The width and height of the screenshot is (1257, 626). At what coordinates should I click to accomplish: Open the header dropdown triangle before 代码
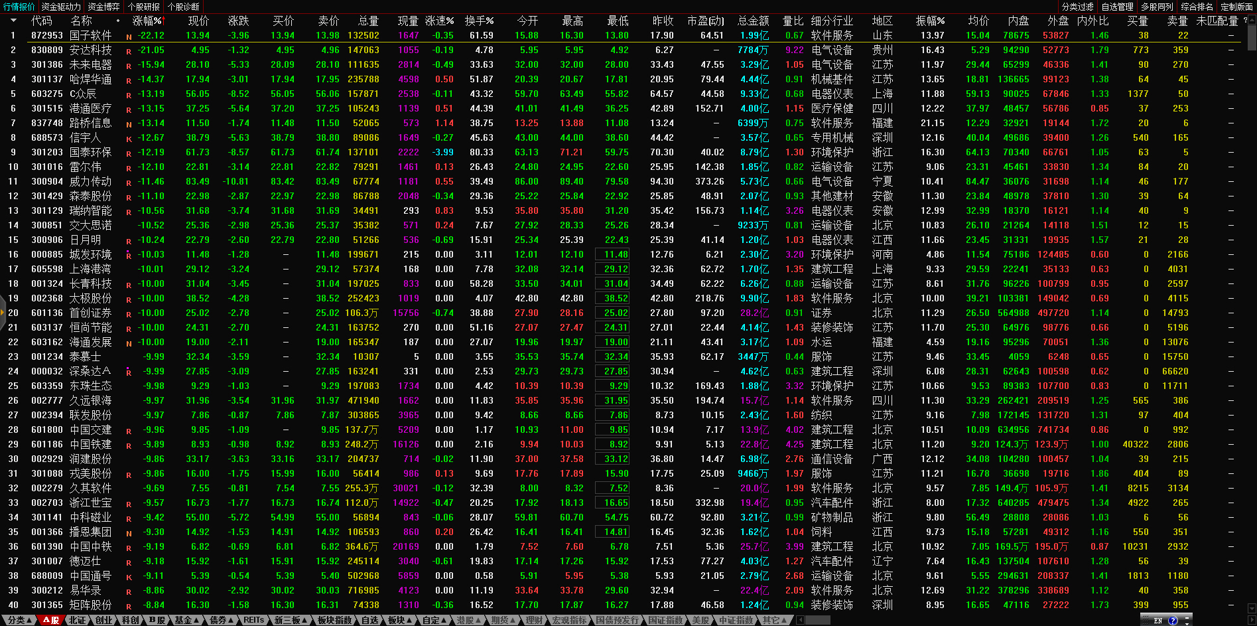pyautogui.click(x=13, y=21)
